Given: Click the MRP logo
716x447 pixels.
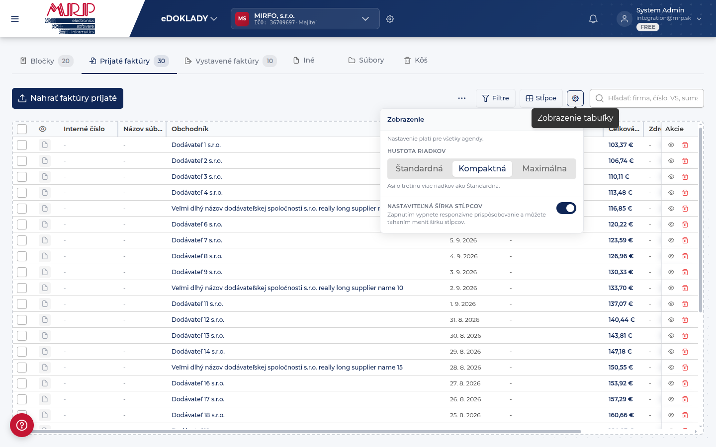Looking at the screenshot, I should pyautogui.click(x=70, y=18).
